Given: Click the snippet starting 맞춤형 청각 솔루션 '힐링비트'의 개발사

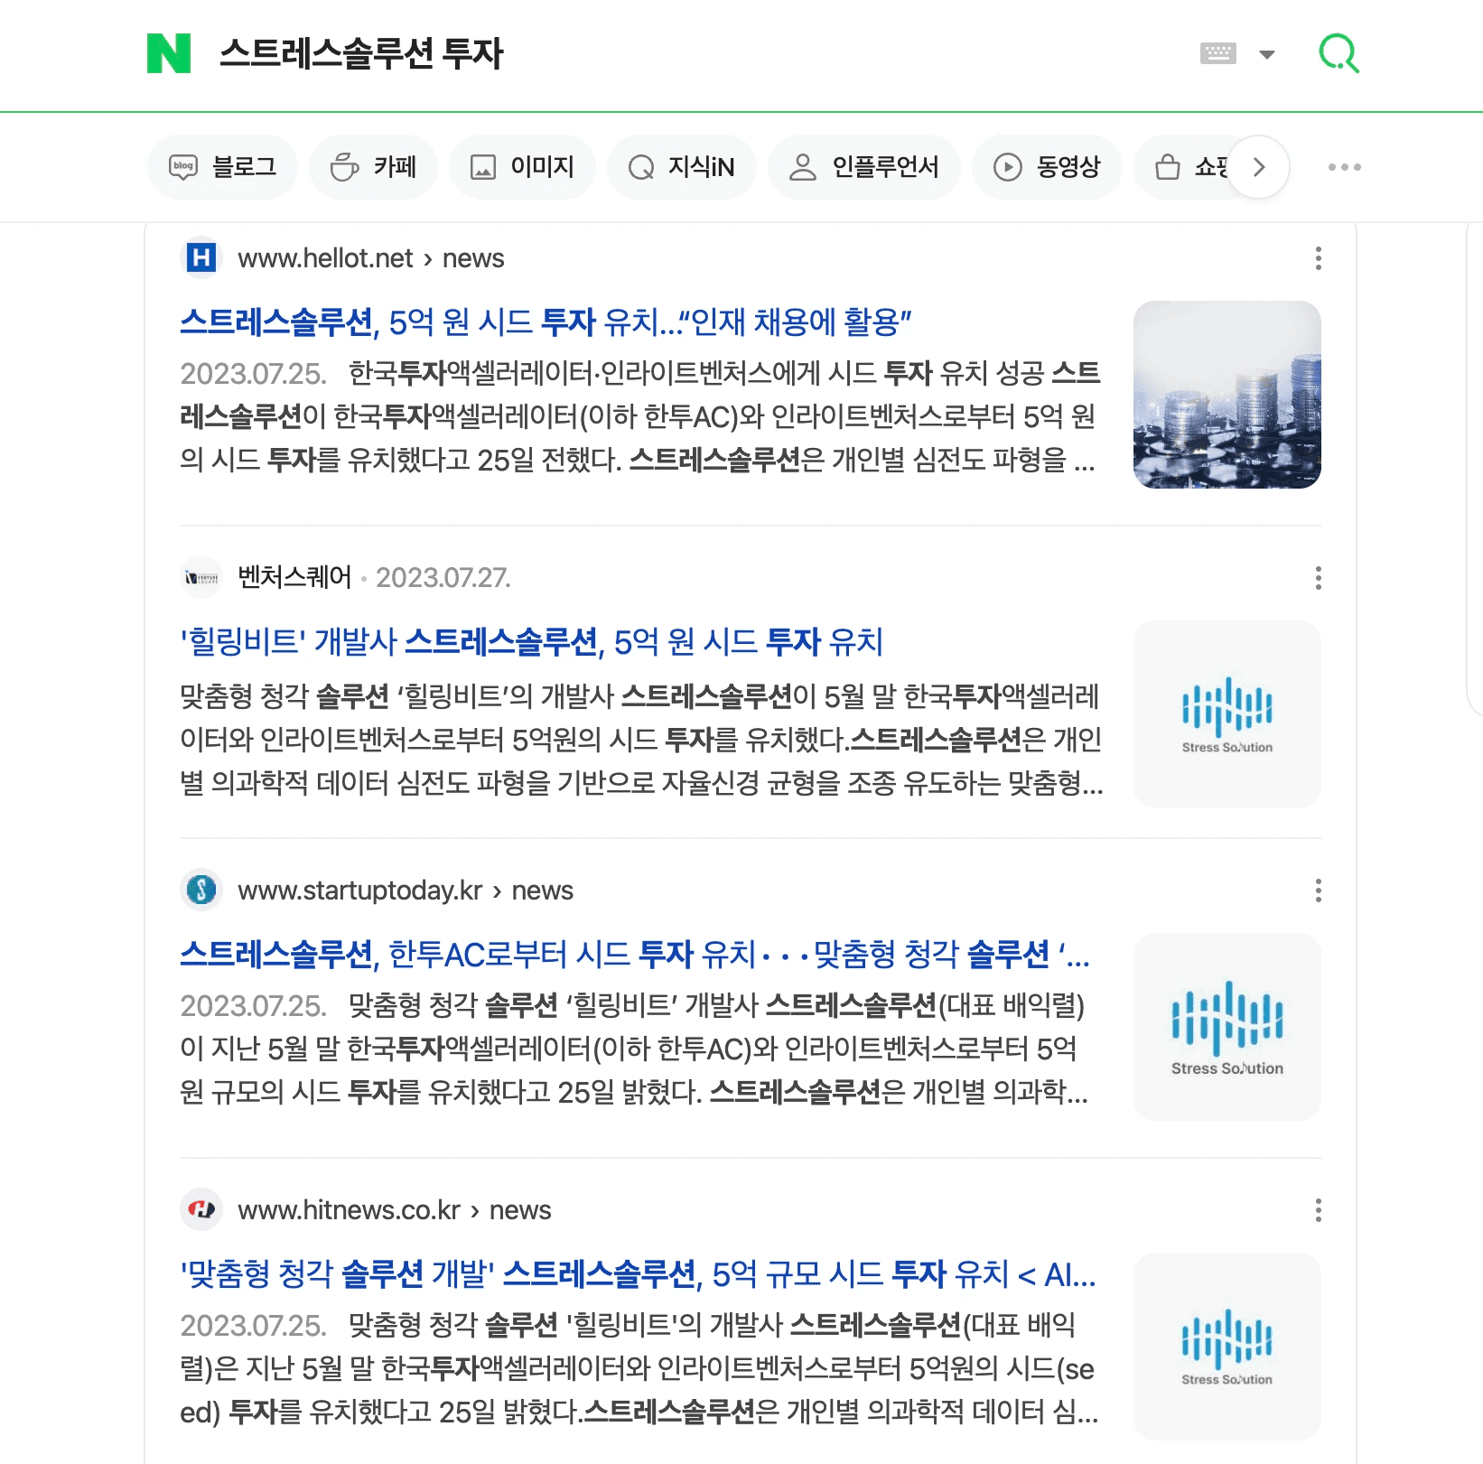Looking at the screenshot, I should (641, 740).
